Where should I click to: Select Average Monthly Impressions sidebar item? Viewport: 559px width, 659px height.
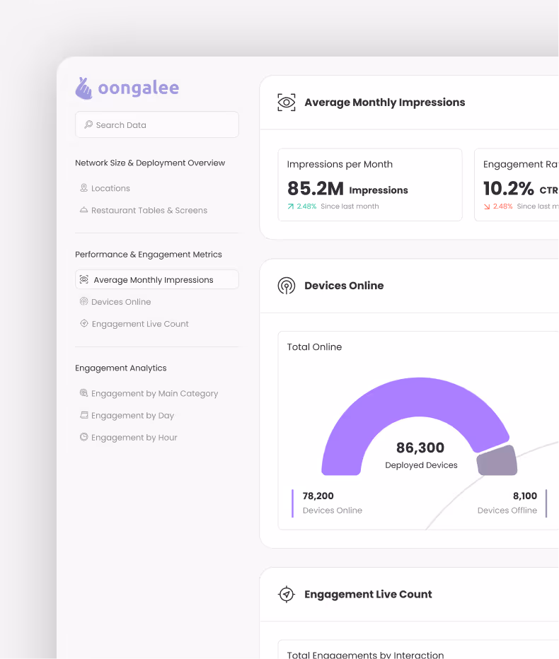pyautogui.click(x=157, y=279)
